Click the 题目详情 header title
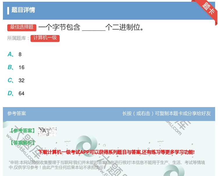This screenshot has width=218, height=176. (23, 10)
